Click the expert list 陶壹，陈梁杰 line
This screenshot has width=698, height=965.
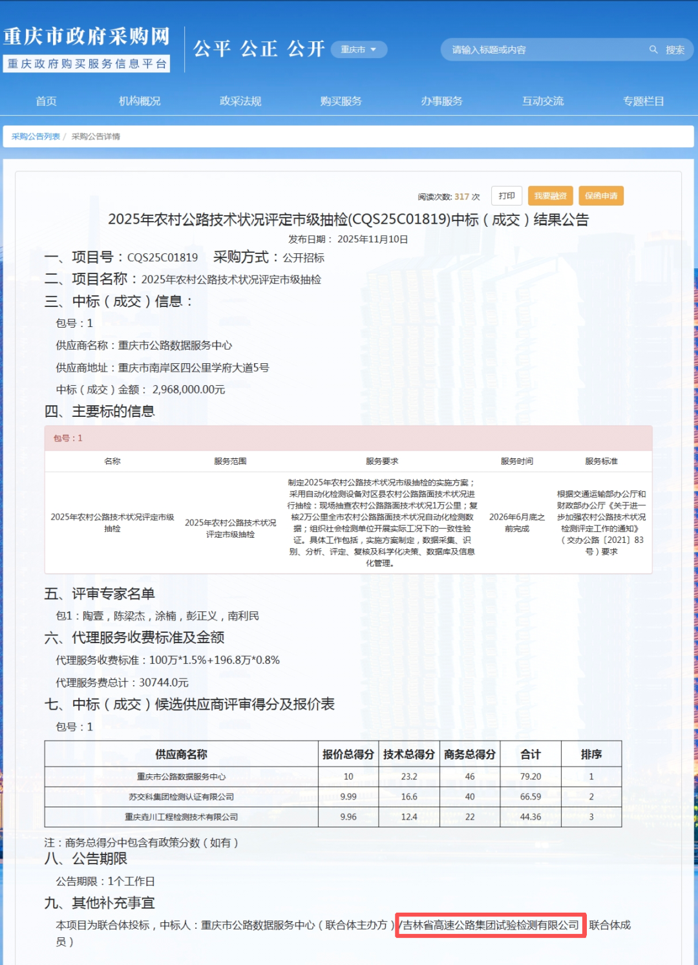(158, 615)
